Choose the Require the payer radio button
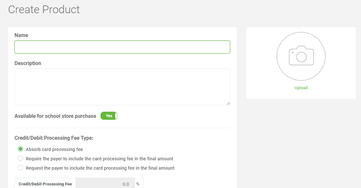Screen dimensions: 361x188 (x=21, y=158)
